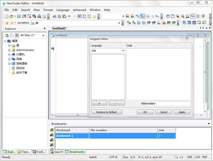Image resolution: width=213 pixels, height=161 pixels.
Task: Click the Cut icon
Action: coord(54,16)
